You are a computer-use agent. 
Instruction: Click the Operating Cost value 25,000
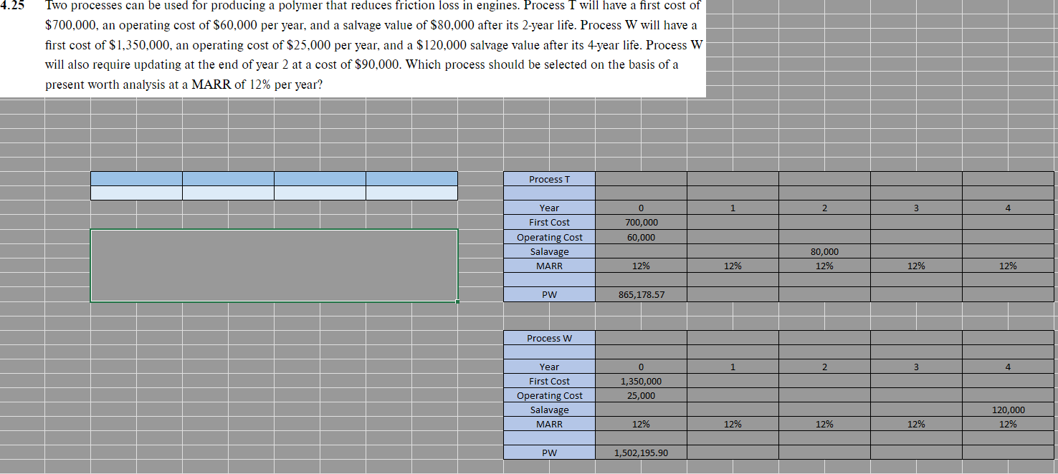[x=640, y=395]
